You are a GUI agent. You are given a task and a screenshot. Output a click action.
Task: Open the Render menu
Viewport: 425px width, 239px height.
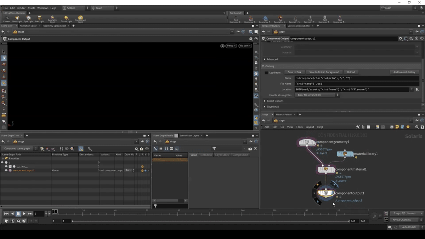[x=21, y=8]
